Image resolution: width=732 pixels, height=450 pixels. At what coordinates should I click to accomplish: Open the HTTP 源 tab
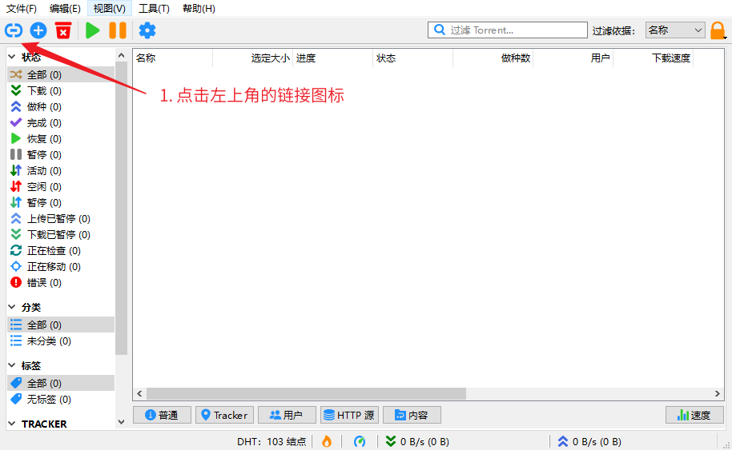click(348, 415)
